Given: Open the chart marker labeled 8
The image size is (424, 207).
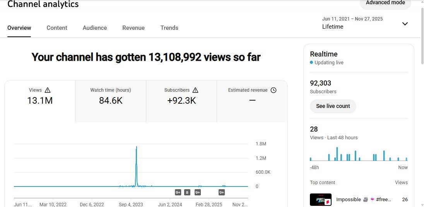Looking at the screenshot, I should pyautogui.click(x=187, y=192).
